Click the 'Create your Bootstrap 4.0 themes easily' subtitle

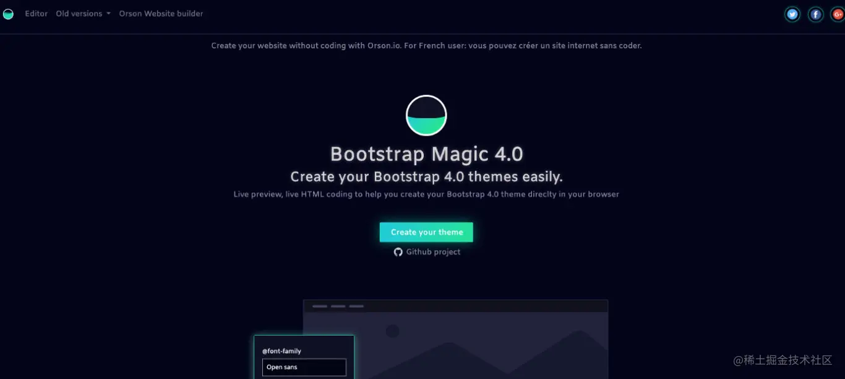point(426,177)
